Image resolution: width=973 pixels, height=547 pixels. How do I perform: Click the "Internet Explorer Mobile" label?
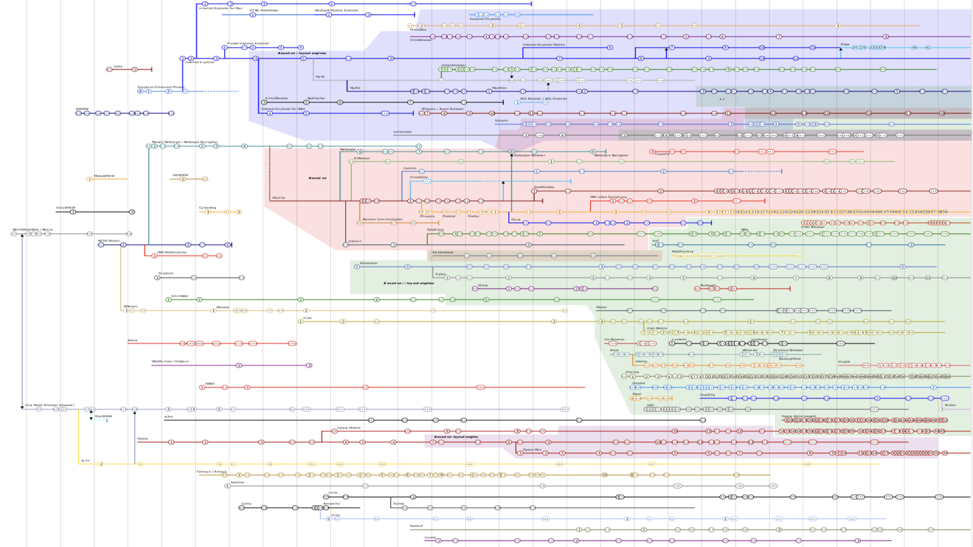tap(544, 45)
